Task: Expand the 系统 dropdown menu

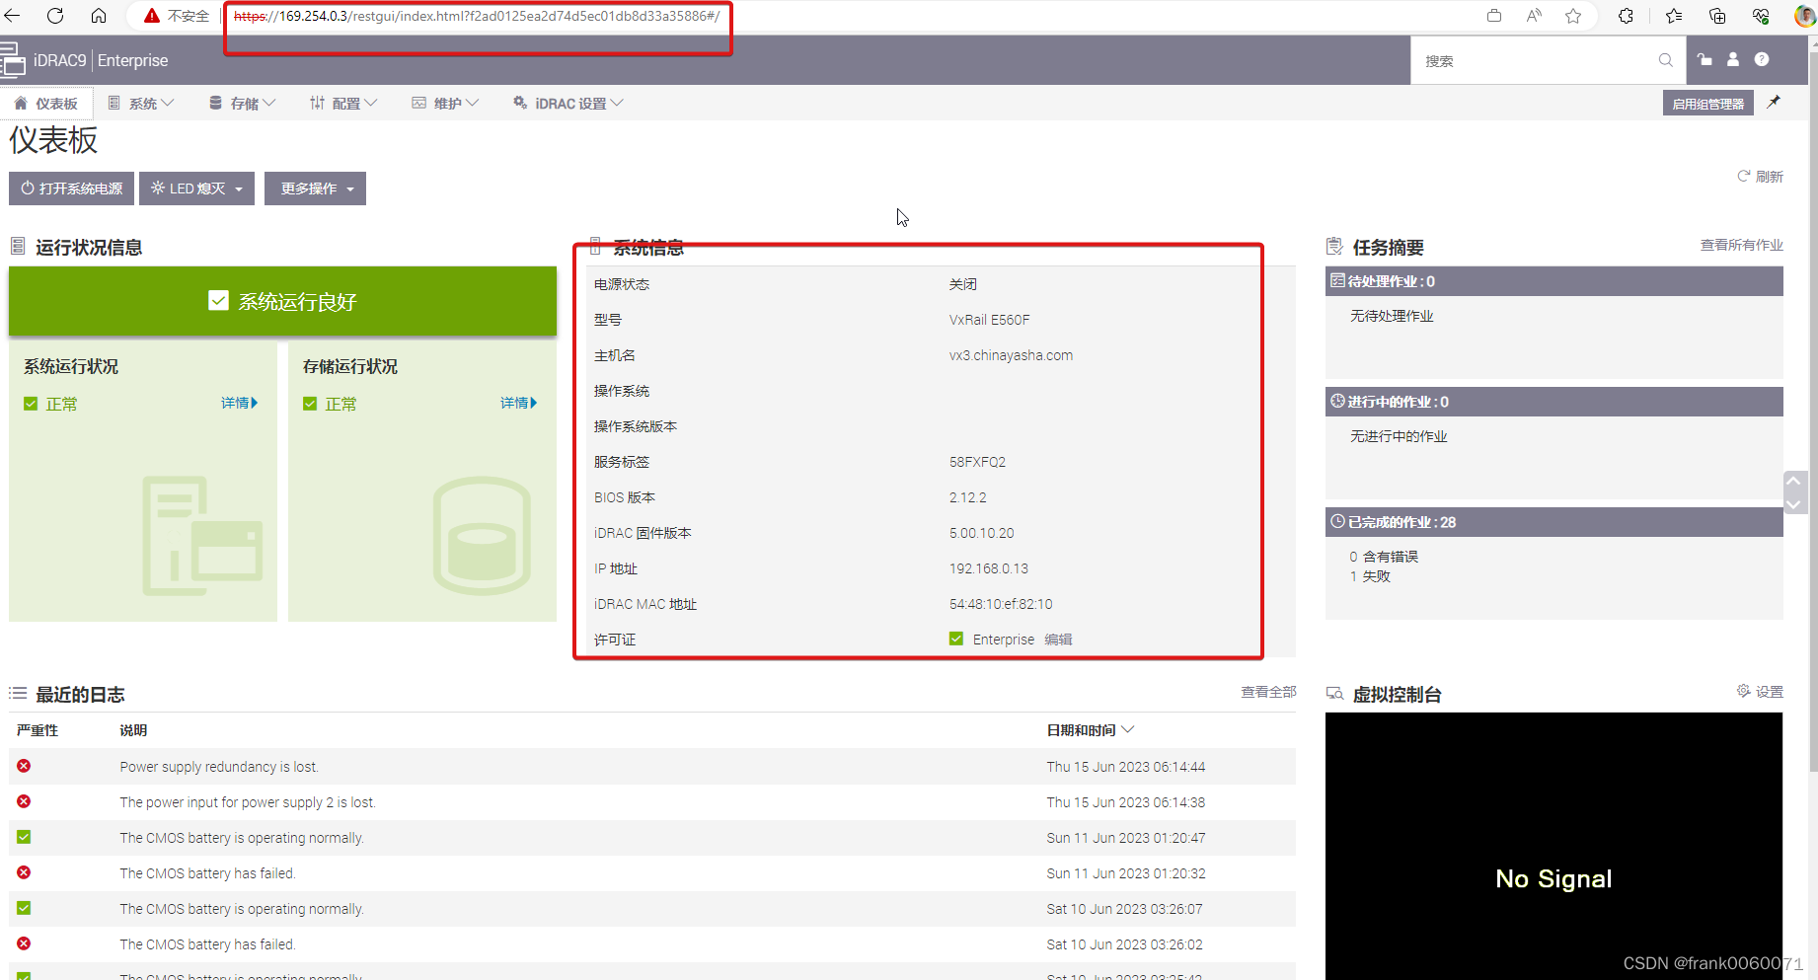Action: coord(141,102)
